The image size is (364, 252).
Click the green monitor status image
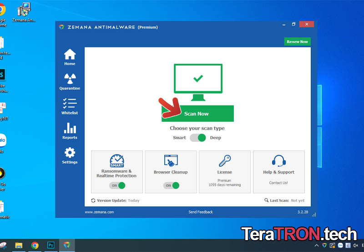point(198,82)
